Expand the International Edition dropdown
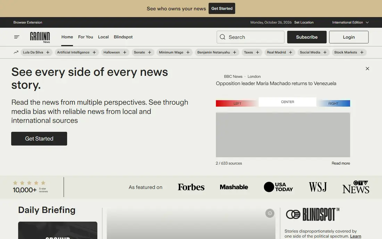382x239 pixels. pyautogui.click(x=350, y=23)
